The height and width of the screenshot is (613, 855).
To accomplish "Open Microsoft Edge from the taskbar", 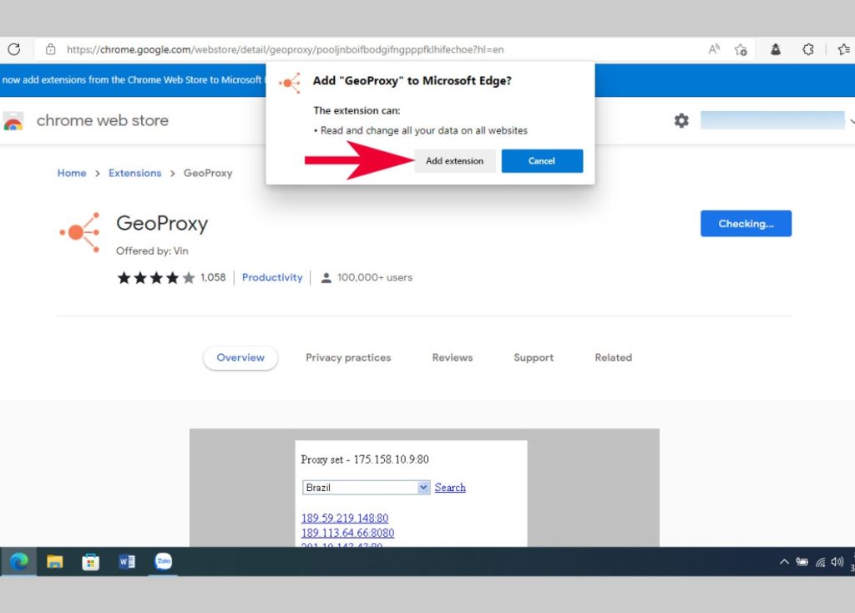I will [19, 561].
